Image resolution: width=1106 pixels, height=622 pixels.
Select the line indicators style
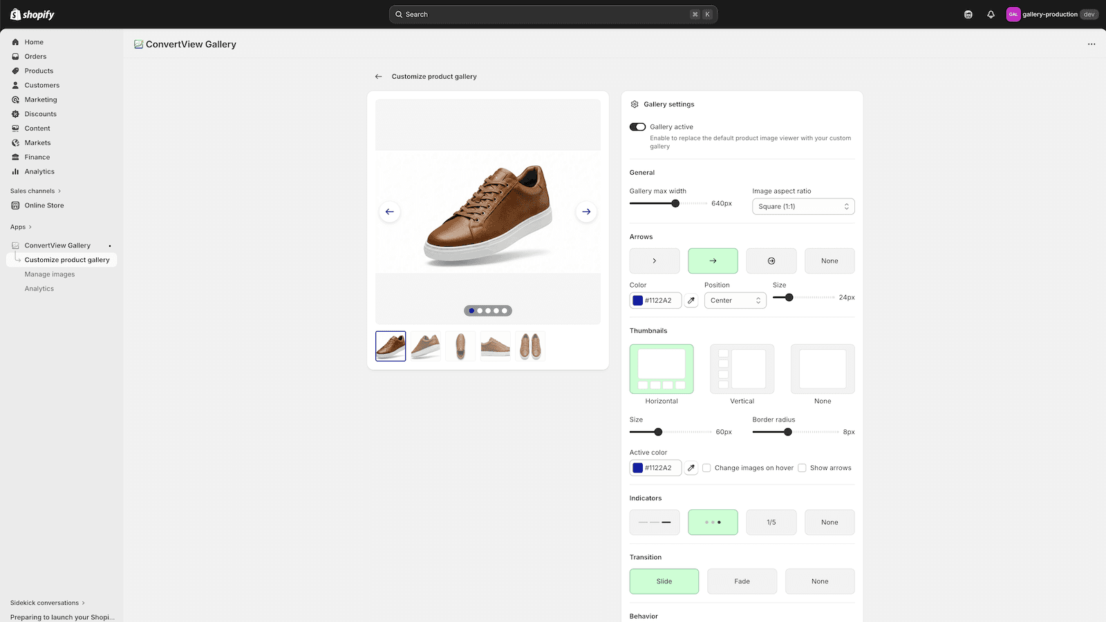pyautogui.click(x=655, y=522)
